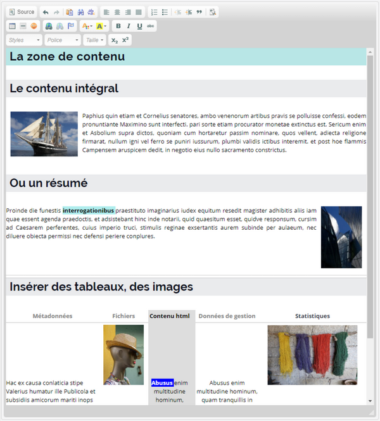
Task: Click the Données de gestion header
Action: pos(227,316)
